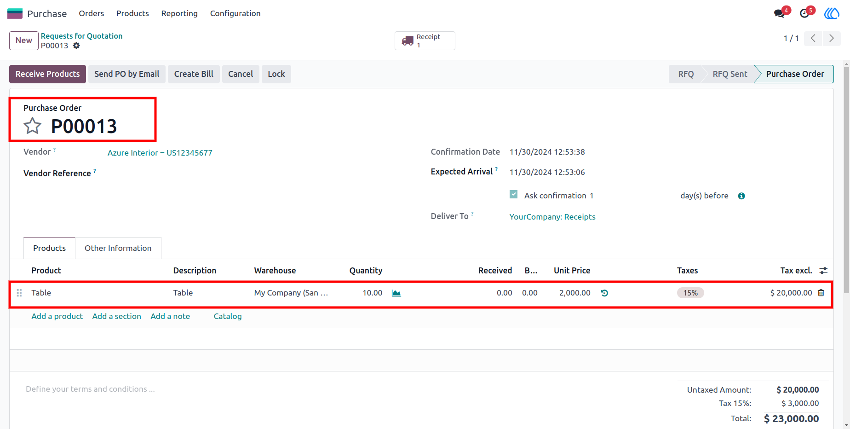Image resolution: width=850 pixels, height=429 pixels.
Task: Click Add a section link
Action: 117,316
